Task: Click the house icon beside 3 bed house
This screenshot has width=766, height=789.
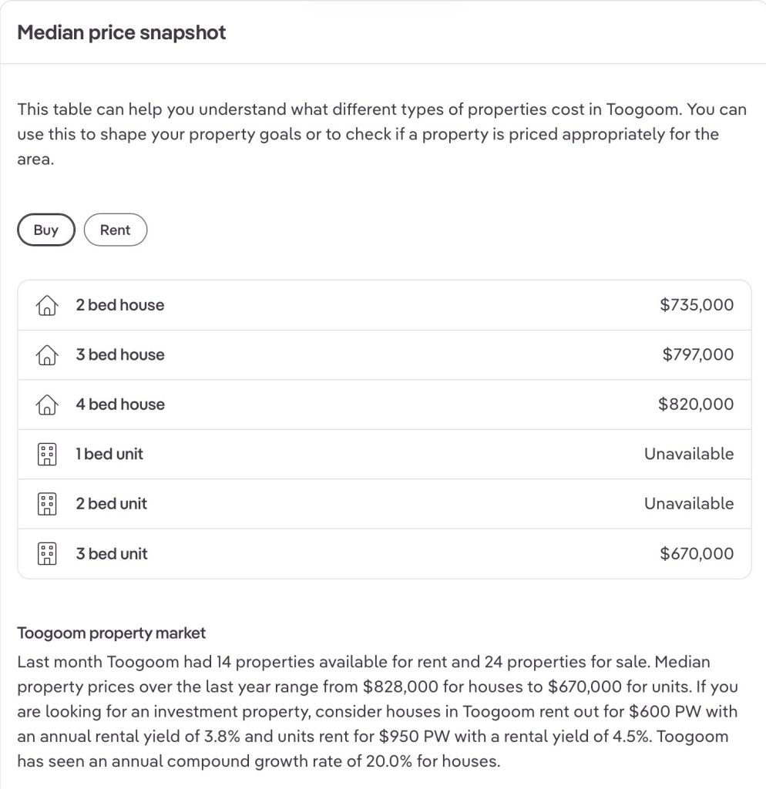Action: pos(47,355)
